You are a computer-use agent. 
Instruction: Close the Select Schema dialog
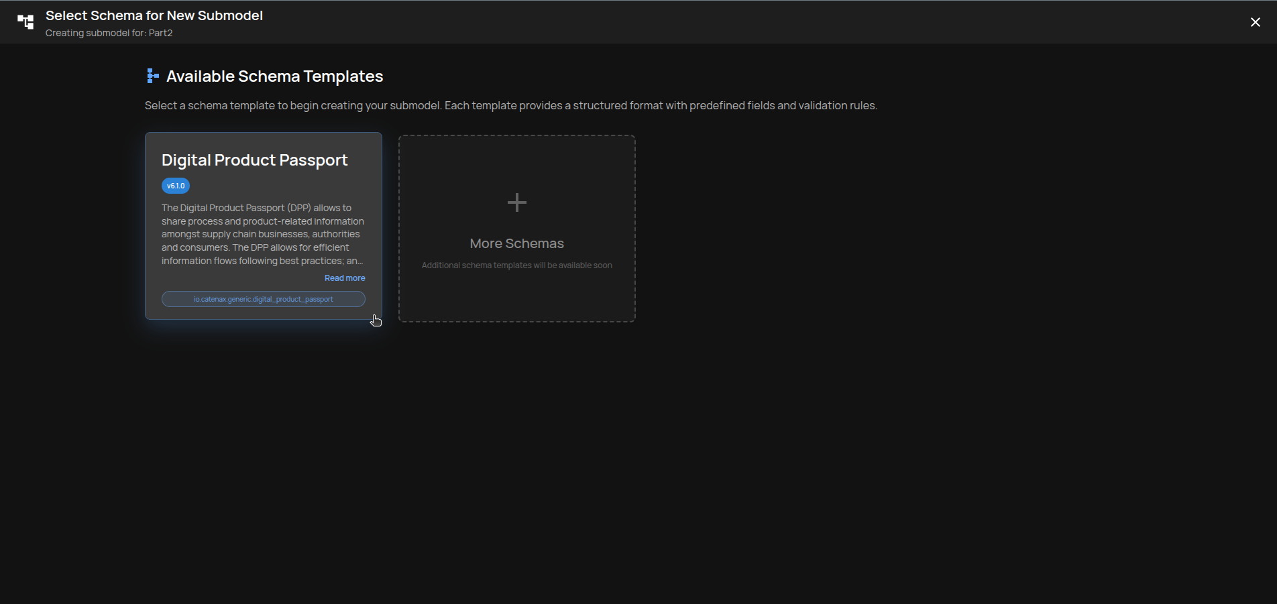(x=1255, y=22)
